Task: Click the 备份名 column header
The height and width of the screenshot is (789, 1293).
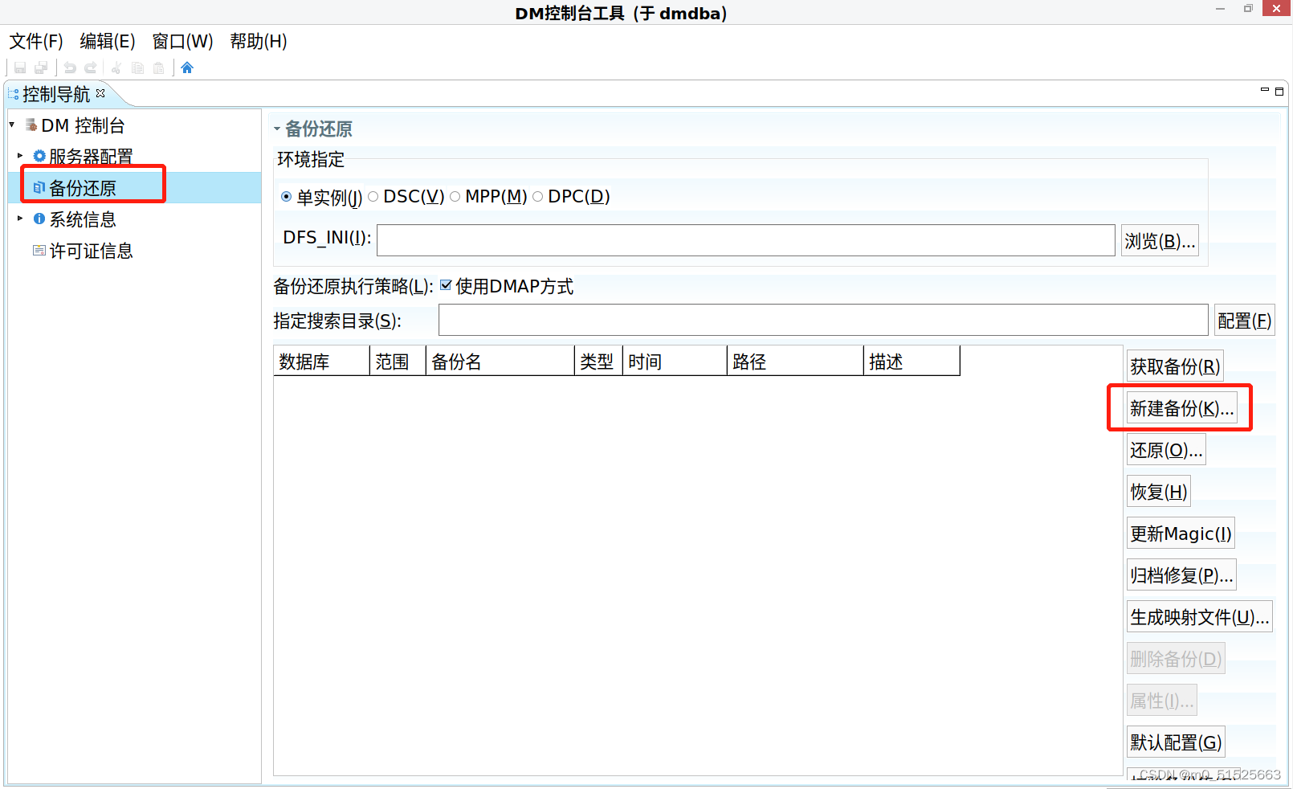Action: click(500, 362)
